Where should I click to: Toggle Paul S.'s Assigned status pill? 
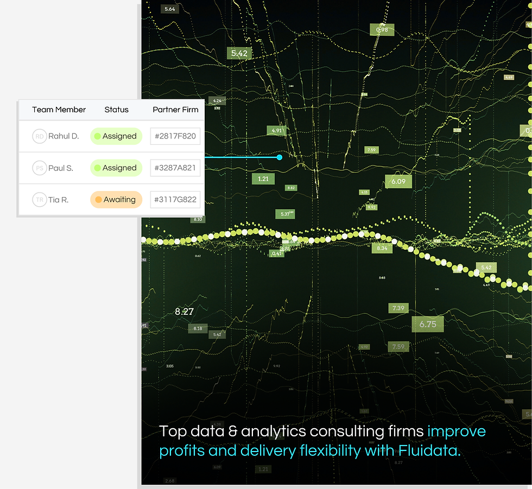(116, 168)
